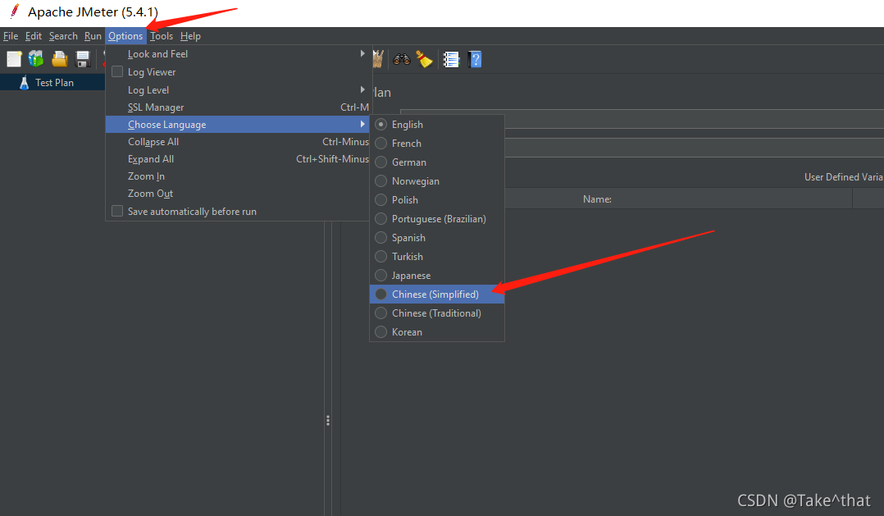This screenshot has height=516, width=884.
Task: Select Chinese (Traditional) language
Action: point(437,313)
